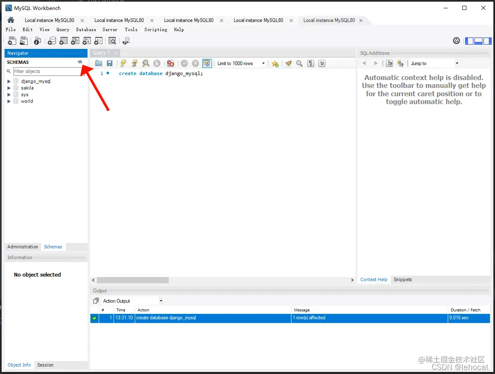The width and height of the screenshot is (495, 374).
Task: Beautify the SQL query
Action: [x=288, y=63]
